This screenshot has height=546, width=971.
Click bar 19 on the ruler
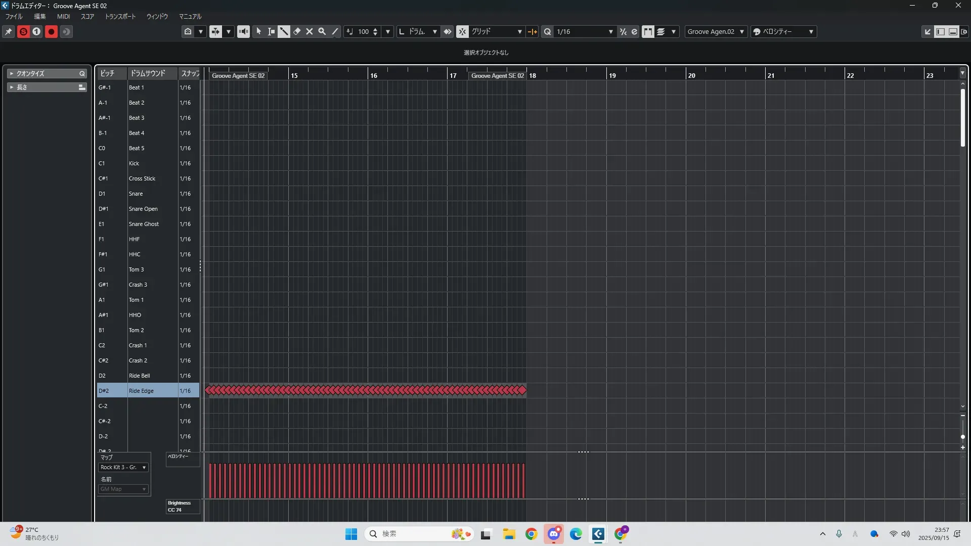[612, 75]
